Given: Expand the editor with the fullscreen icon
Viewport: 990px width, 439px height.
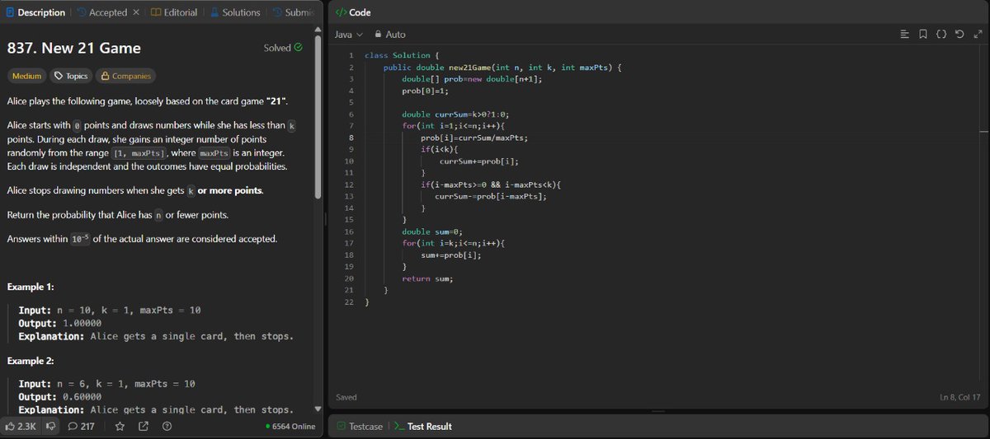Looking at the screenshot, I should point(977,35).
